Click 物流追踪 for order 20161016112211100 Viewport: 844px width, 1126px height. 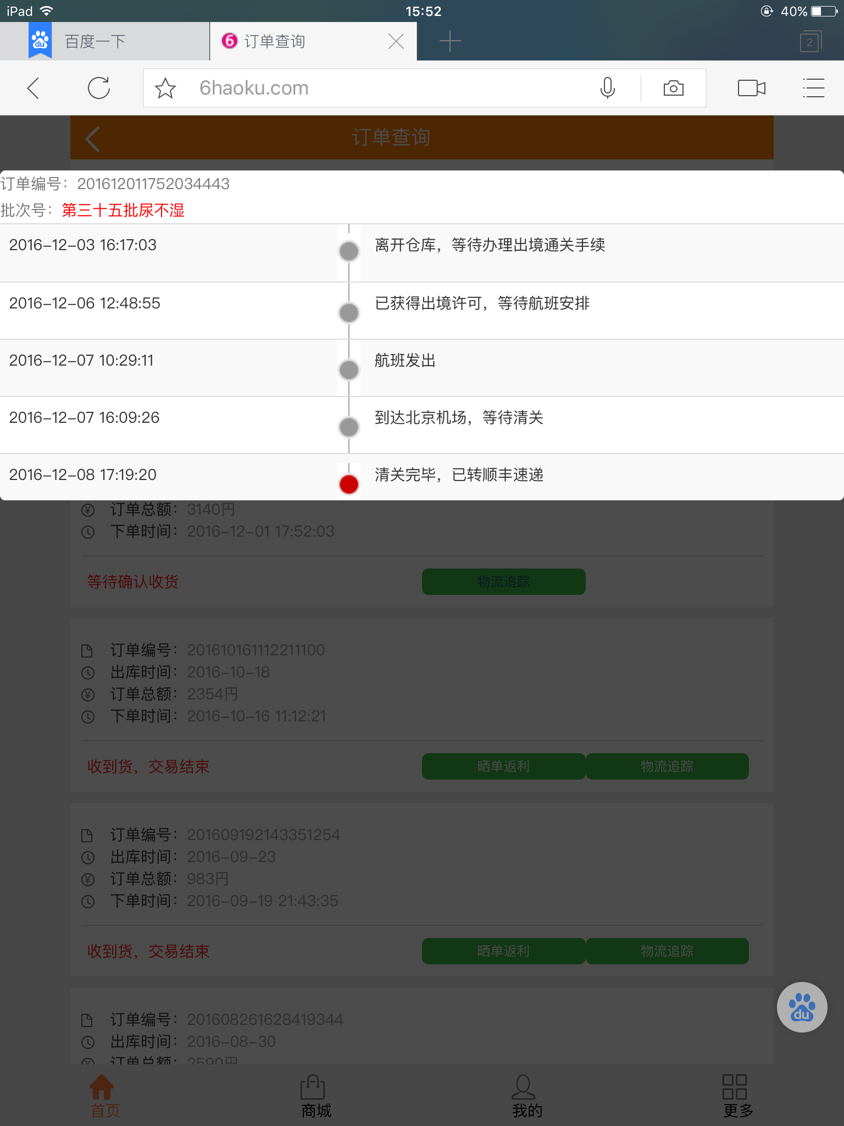[667, 766]
